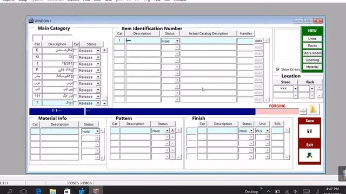This screenshot has width=346, height=194.
Task: Click the enabled Auto button in row 1
Action: pyautogui.click(x=258, y=41)
